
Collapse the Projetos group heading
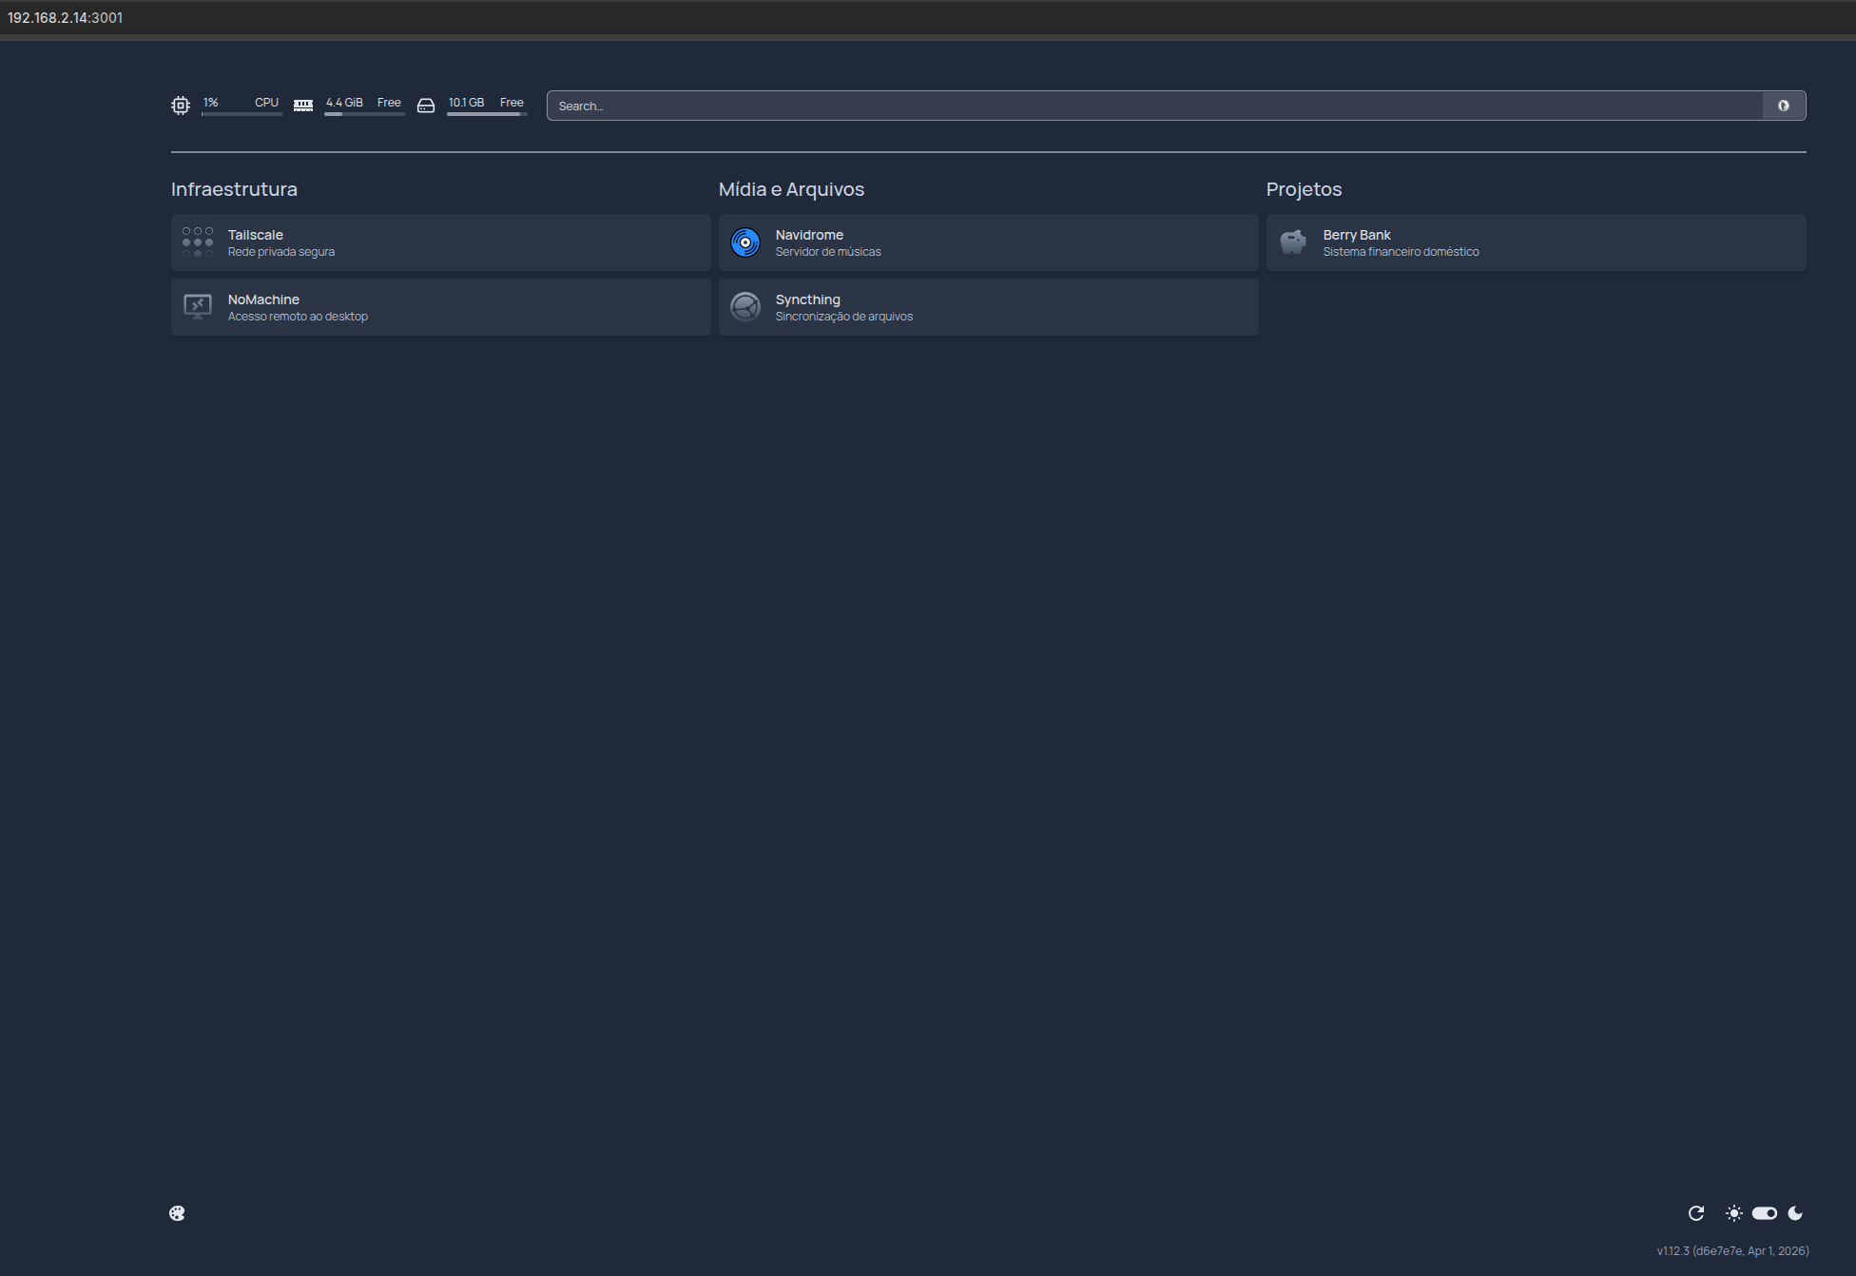(x=1304, y=189)
